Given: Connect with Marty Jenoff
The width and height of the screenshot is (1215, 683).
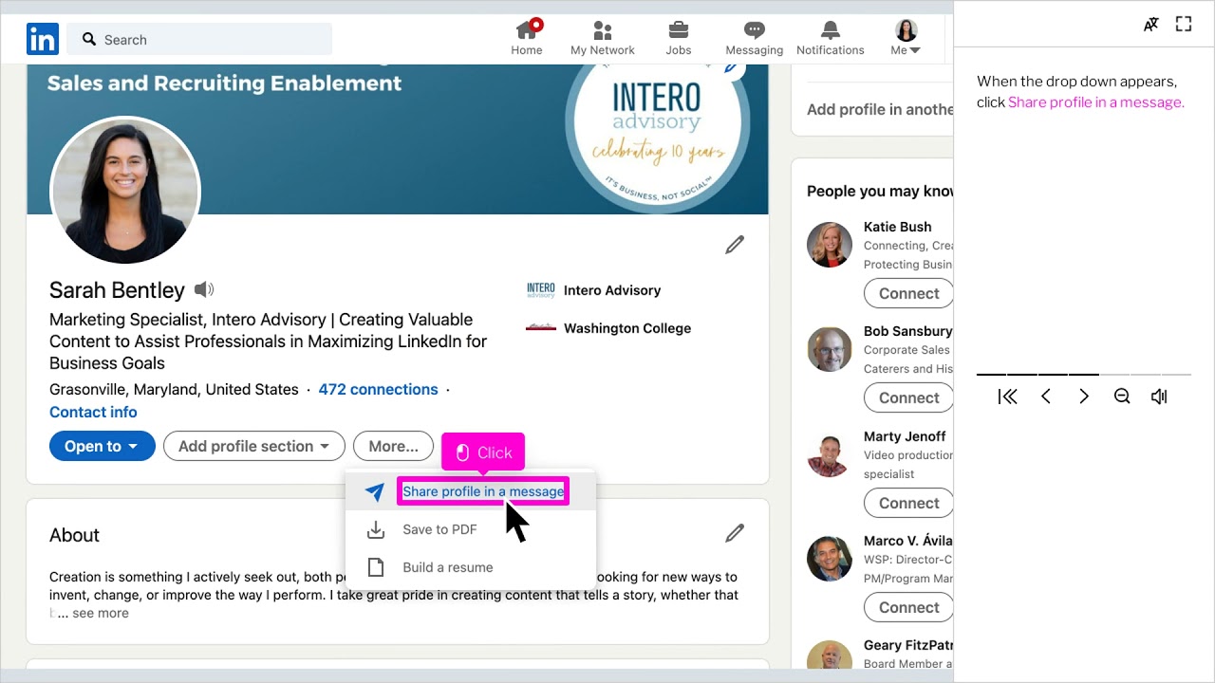Looking at the screenshot, I should pyautogui.click(x=908, y=503).
